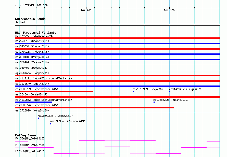The width and height of the screenshot is (227, 157).
Task: Click the 1671400 ruler position label
Action: 86,10
